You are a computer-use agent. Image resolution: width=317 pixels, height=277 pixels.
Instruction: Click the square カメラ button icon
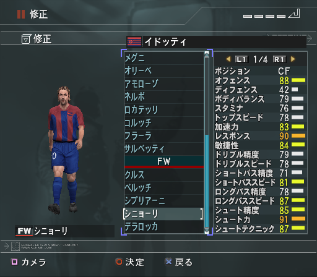pyautogui.click(x=14, y=262)
